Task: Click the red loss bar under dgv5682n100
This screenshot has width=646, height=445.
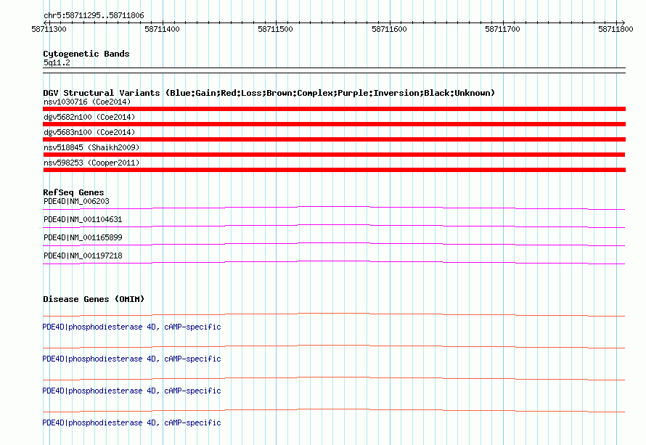Action: pos(334,124)
